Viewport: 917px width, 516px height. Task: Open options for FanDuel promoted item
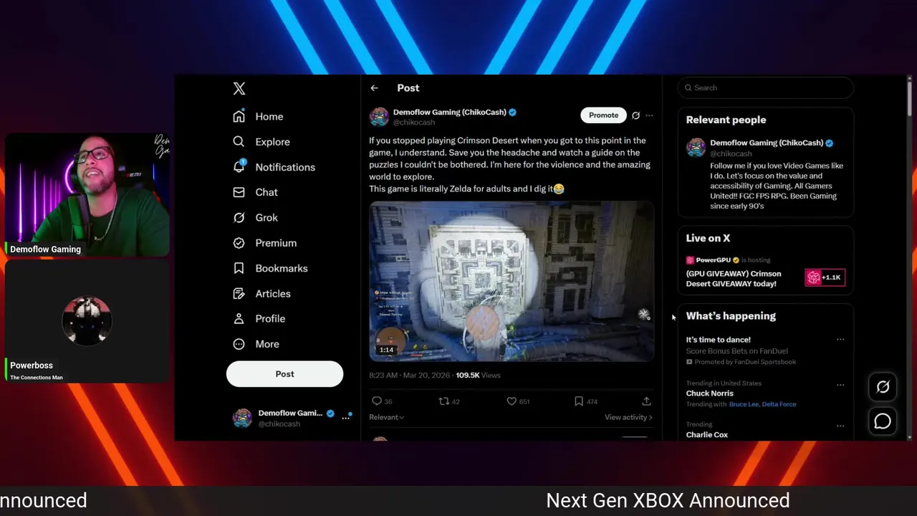click(840, 340)
